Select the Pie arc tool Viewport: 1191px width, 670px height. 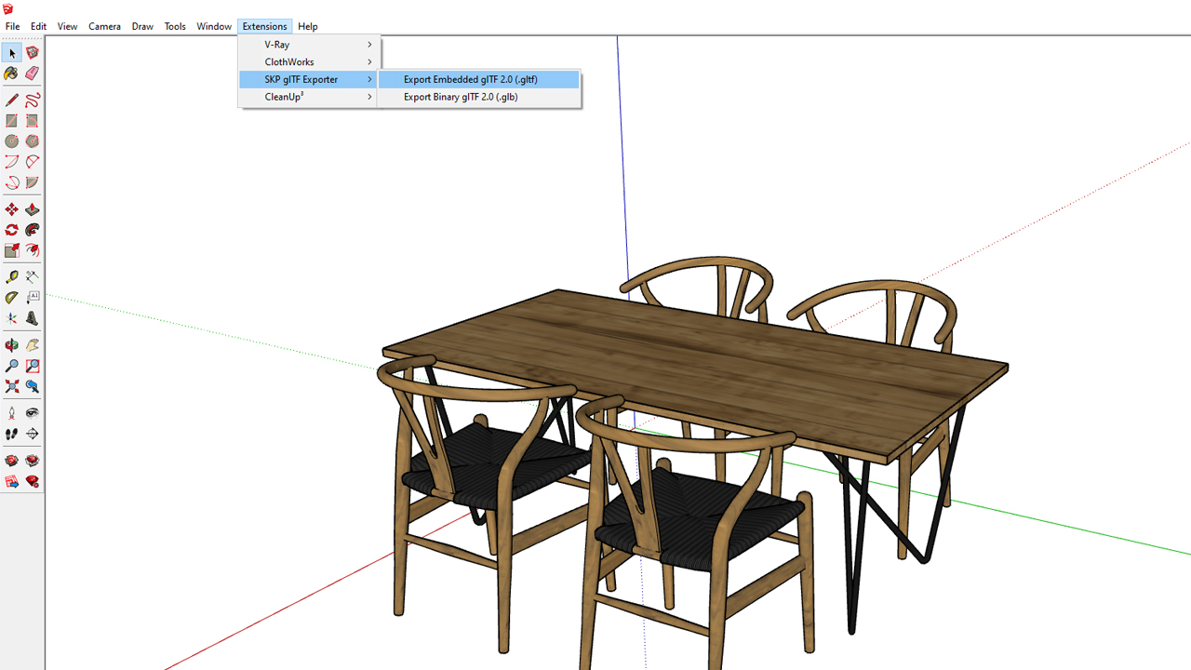33,182
